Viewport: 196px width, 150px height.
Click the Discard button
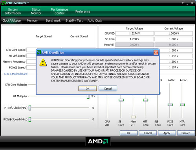tap(186, 133)
